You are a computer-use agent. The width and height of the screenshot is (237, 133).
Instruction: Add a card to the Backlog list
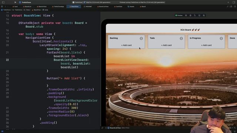[126, 45]
